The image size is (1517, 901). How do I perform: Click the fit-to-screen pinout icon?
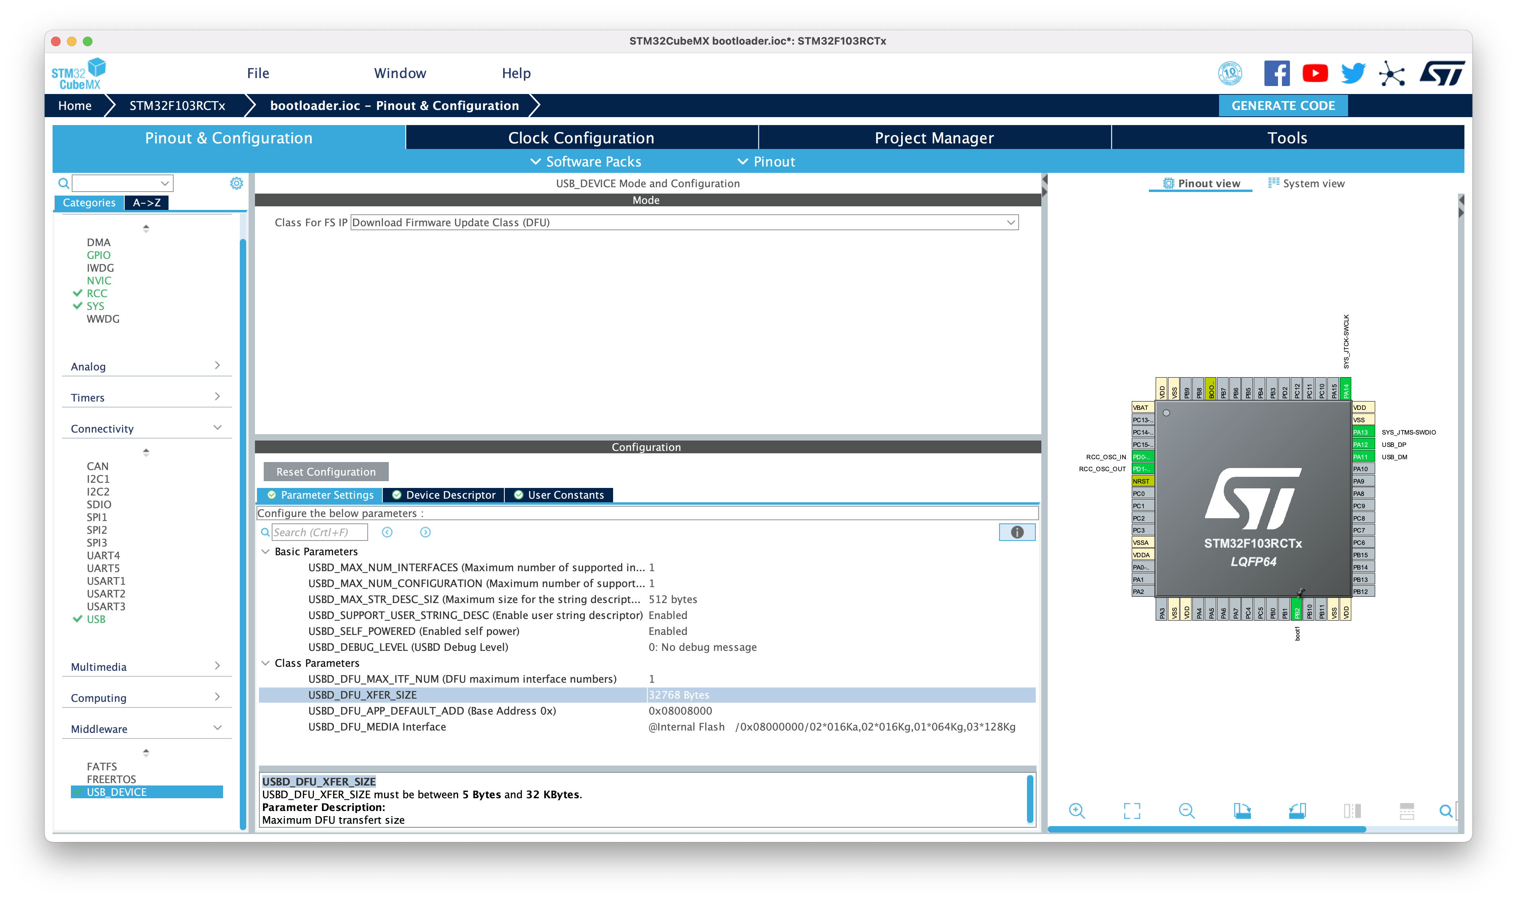[1131, 811]
